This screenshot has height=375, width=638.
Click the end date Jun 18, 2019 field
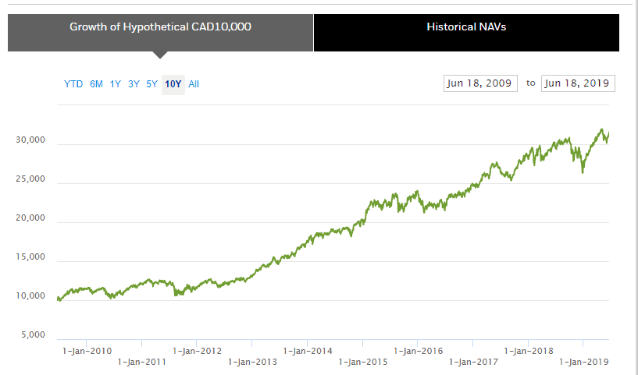click(579, 83)
